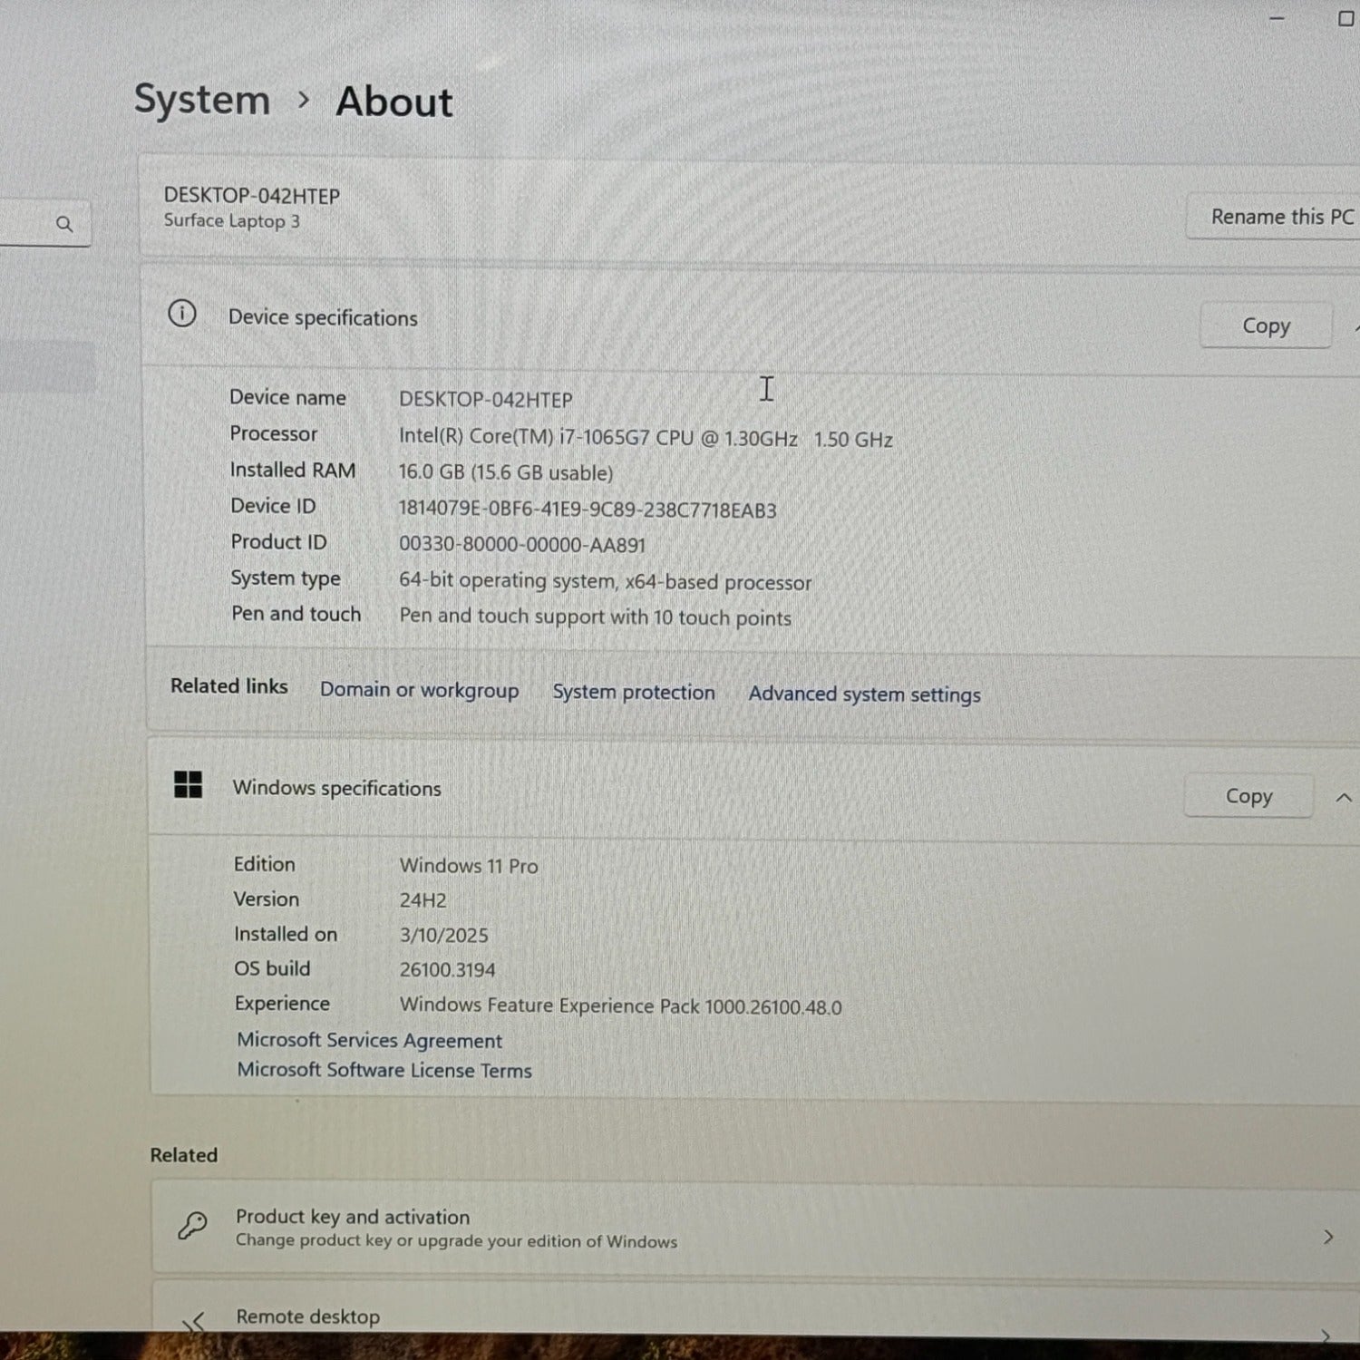Go back to System in breadcrumb
The height and width of the screenshot is (1360, 1360).
(202, 99)
